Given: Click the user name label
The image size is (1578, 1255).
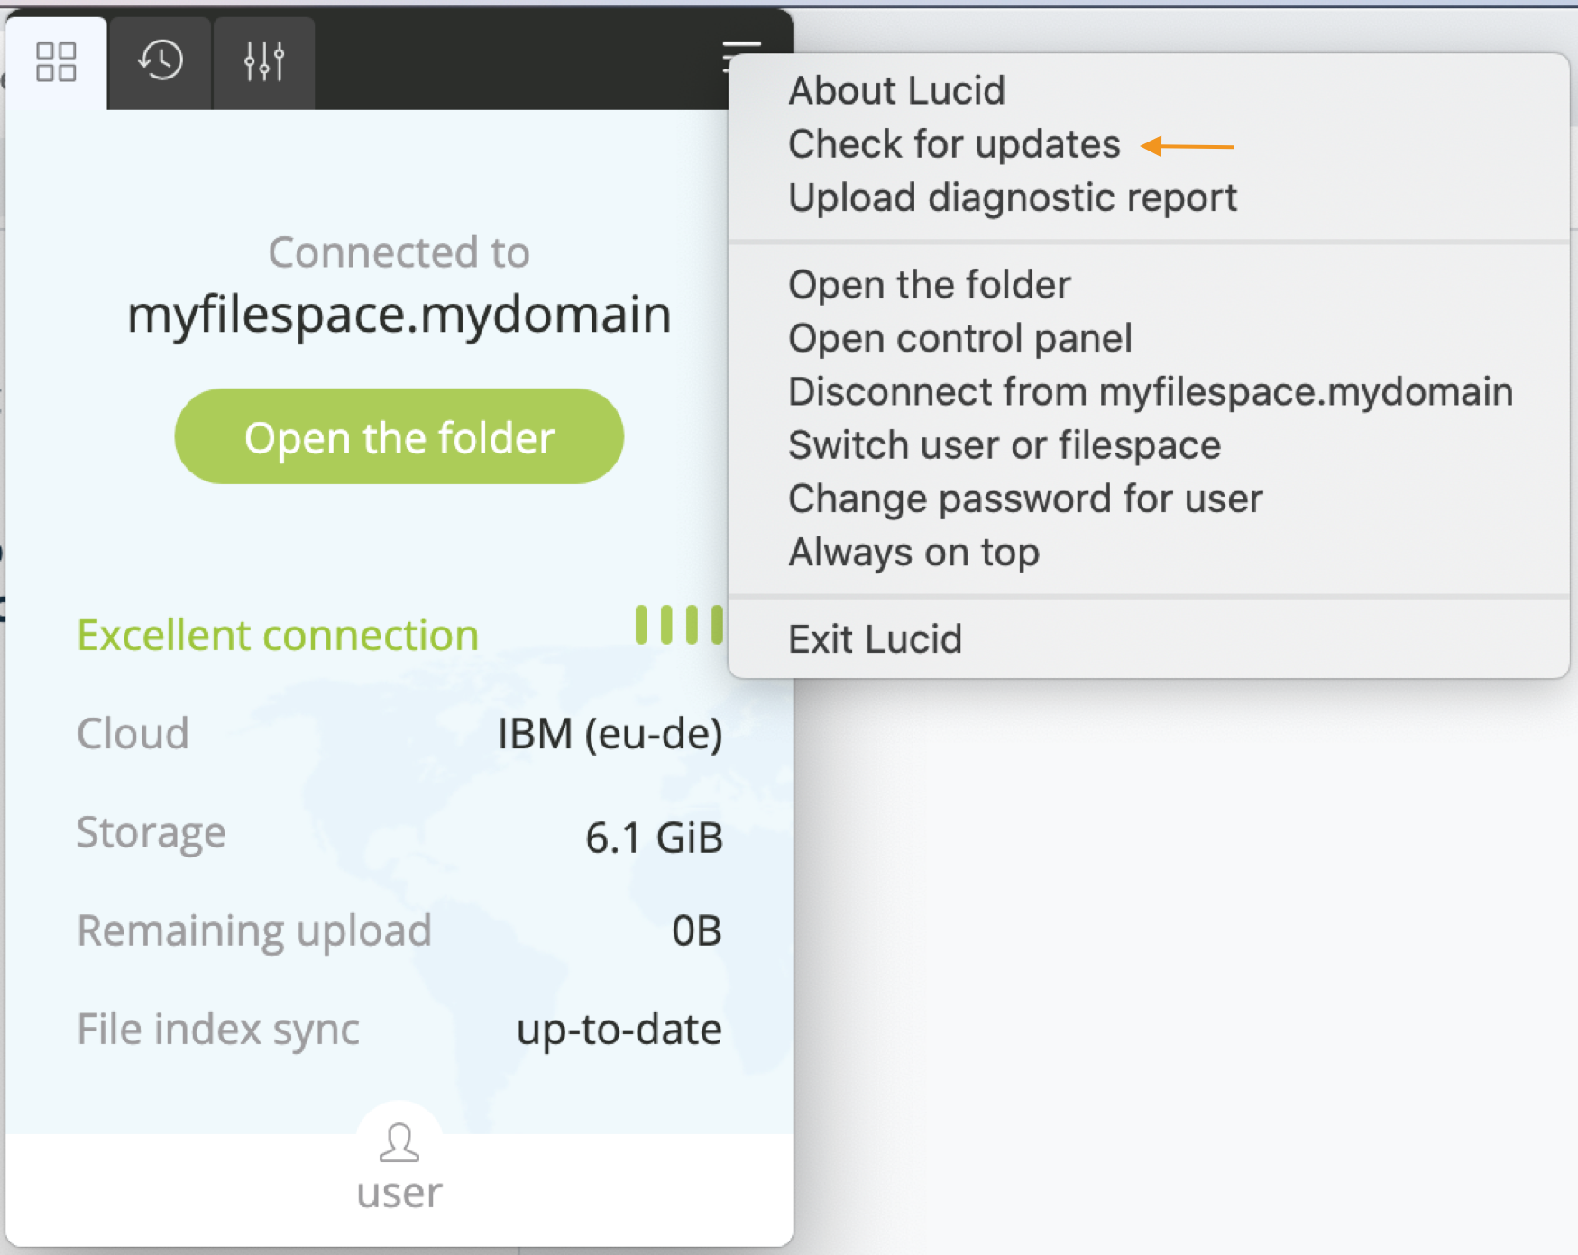Looking at the screenshot, I should [x=399, y=1193].
